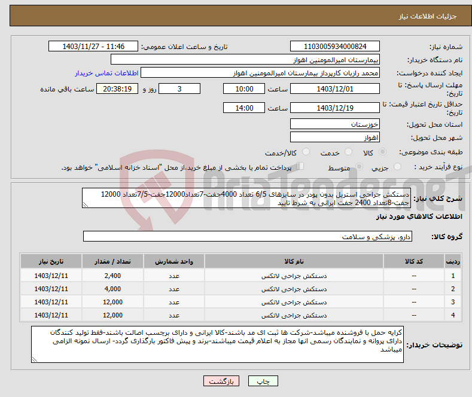Select the کالا radio button
472x397 pixels.
383,152
